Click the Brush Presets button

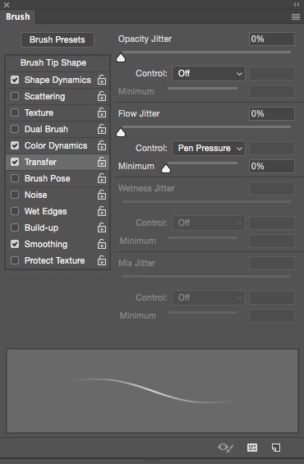point(58,39)
